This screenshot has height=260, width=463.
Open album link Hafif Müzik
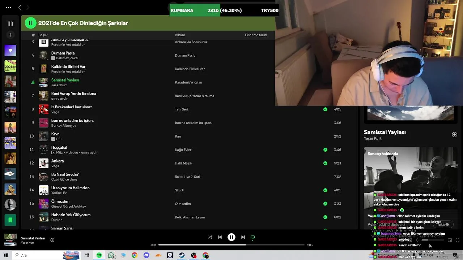(183, 163)
